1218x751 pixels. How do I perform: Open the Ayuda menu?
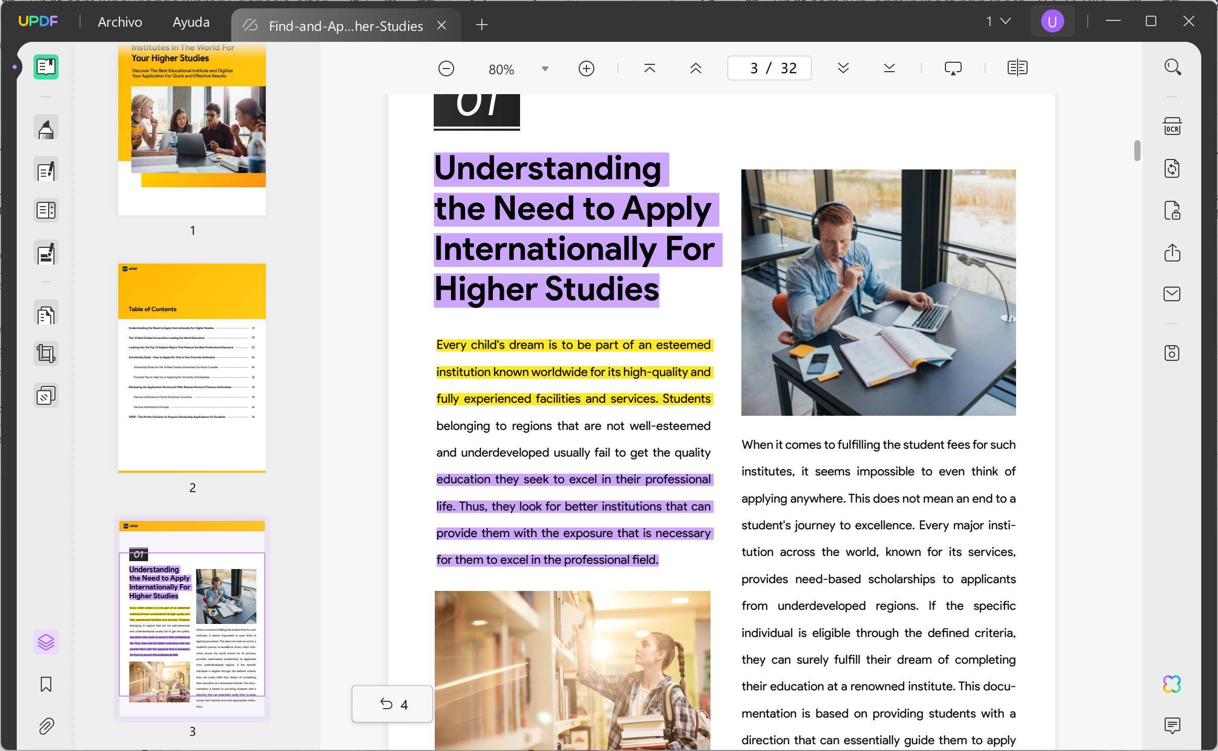(x=191, y=22)
